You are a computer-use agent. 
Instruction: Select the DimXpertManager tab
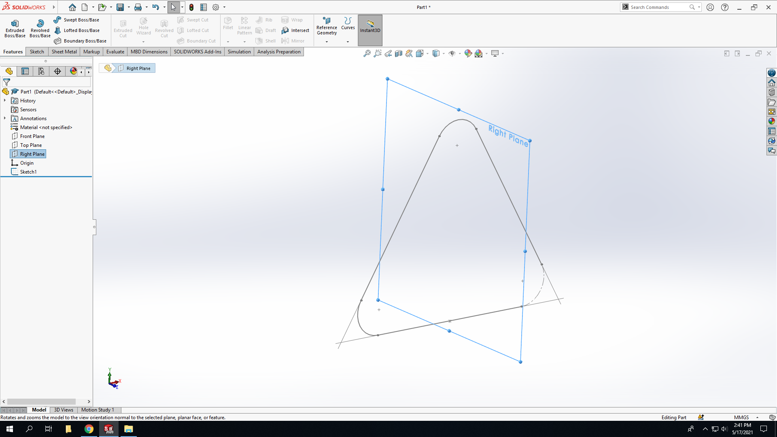click(57, 71)
